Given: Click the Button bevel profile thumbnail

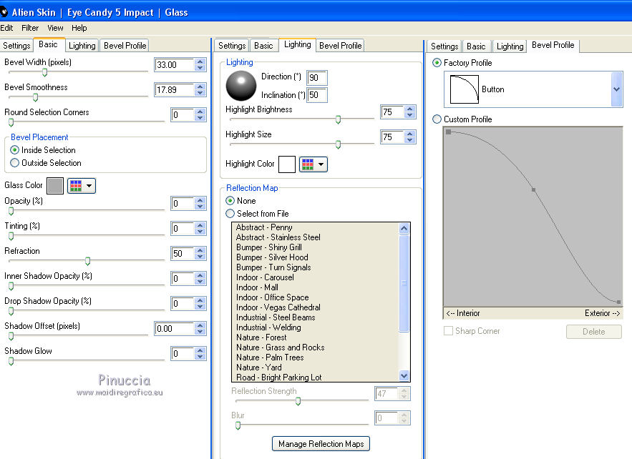Looking at the screenshot, I should pyautogui.click(x=465, y=89).
